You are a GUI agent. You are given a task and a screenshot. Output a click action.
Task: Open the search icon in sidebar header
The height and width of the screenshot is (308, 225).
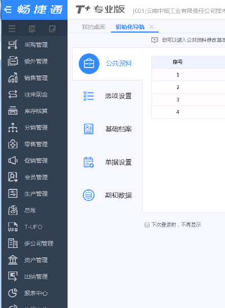32,29
